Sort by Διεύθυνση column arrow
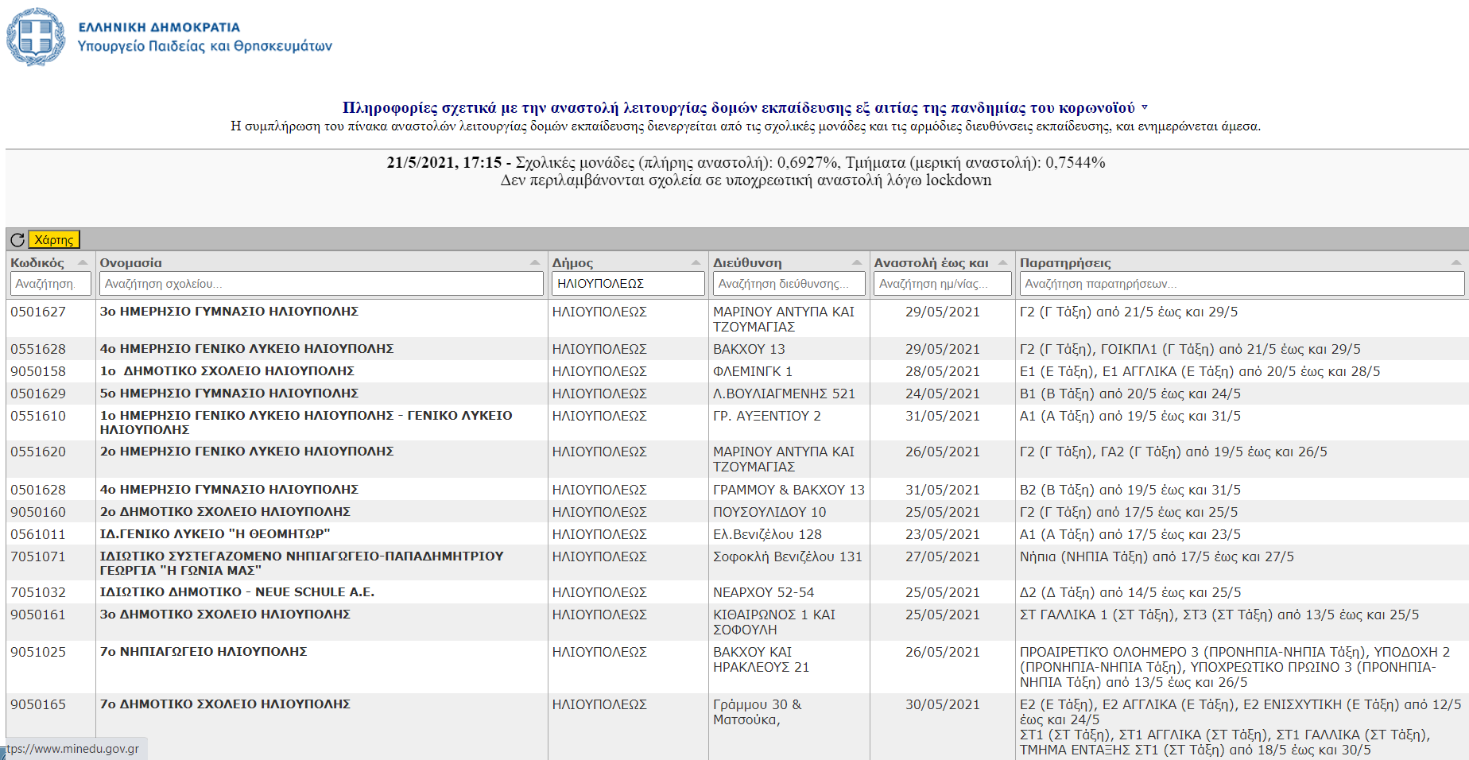Image resolution: width=1469 pixels, height=760 pixels. [857, 262]
